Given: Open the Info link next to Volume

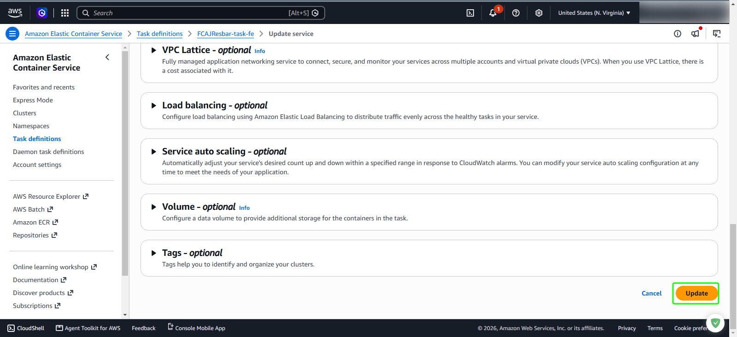Looking at the screenshot, I should (x=244, y=208).
